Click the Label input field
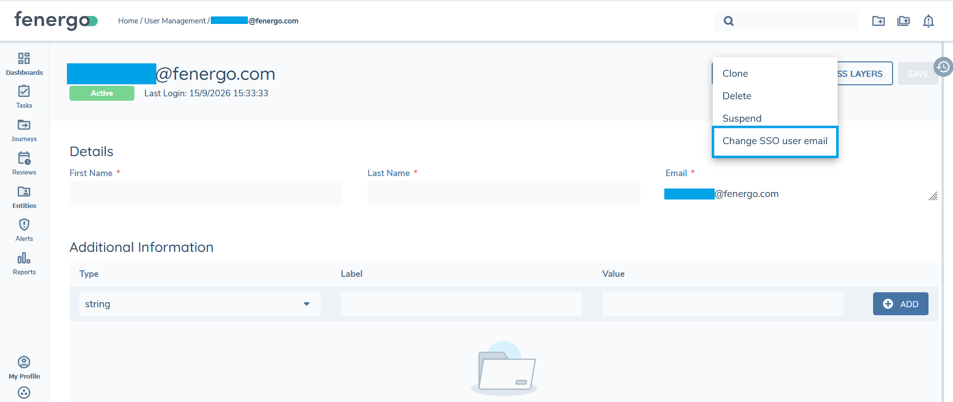Image resolution: width=953 pixels, height=402 pixels. 461,304
